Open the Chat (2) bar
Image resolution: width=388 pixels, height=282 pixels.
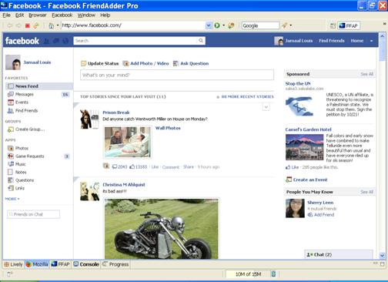[x=339, y=254]
